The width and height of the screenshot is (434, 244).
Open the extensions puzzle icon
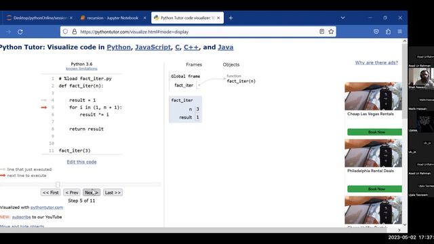[388, 32]
